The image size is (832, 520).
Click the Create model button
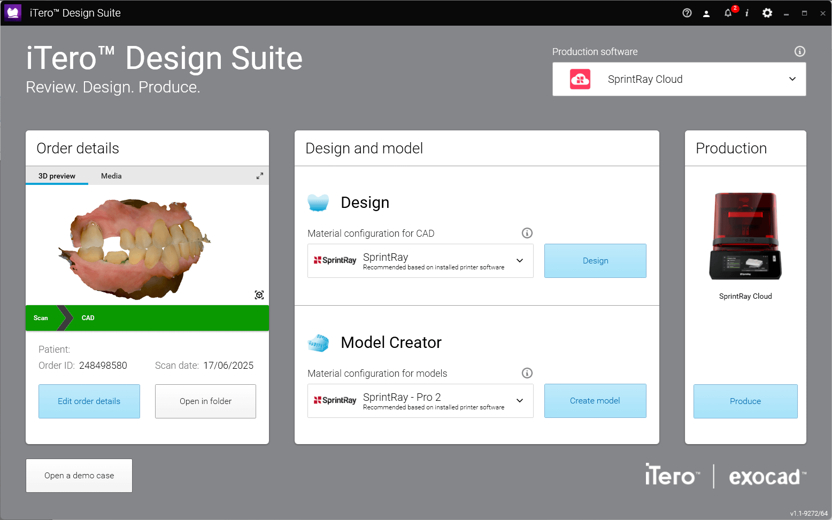pos(595,401)
